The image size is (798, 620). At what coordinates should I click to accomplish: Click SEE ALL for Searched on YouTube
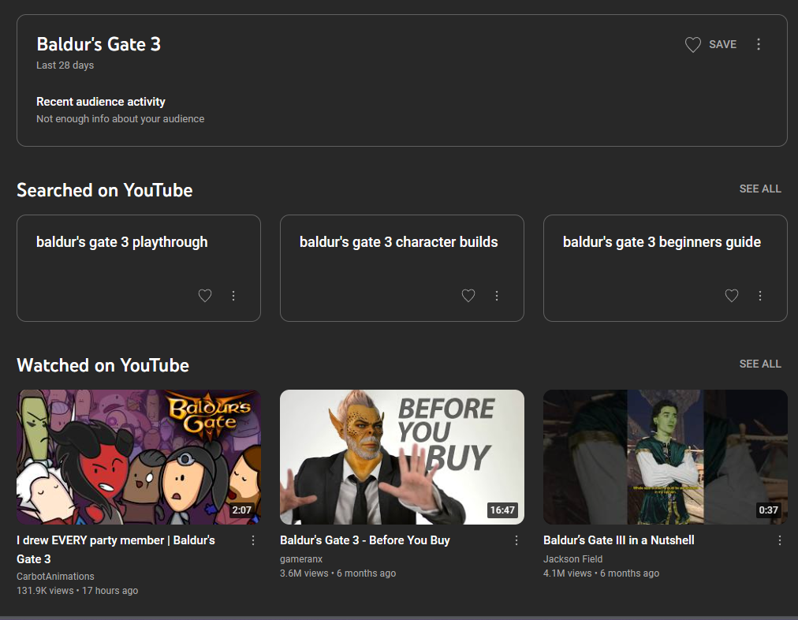(760, 189)
